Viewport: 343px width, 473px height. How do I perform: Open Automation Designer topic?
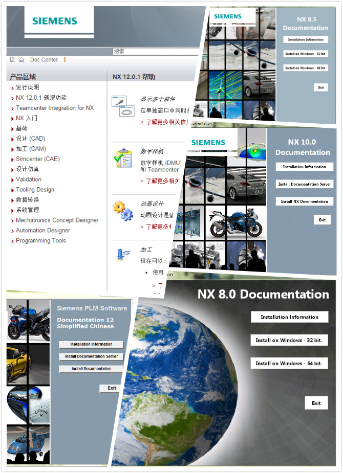click(43, 230)
